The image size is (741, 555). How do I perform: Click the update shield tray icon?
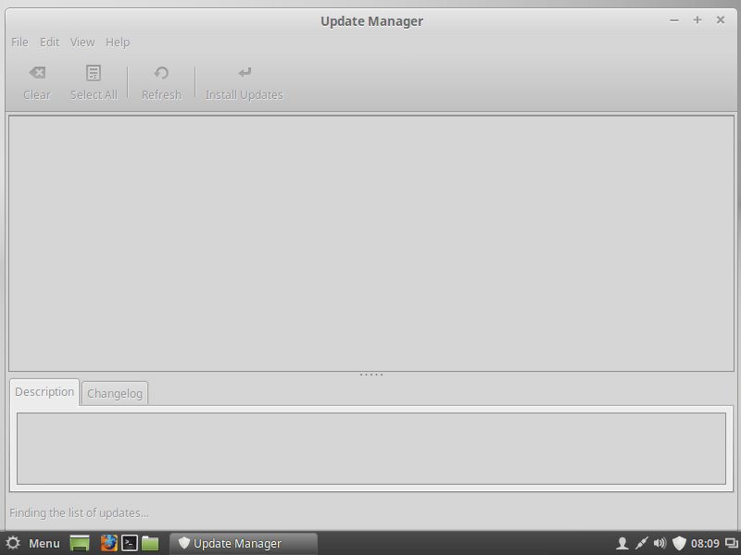[x=679, y=544]
